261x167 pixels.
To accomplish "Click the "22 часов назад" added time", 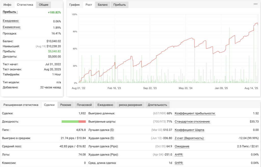I will 51,87.
